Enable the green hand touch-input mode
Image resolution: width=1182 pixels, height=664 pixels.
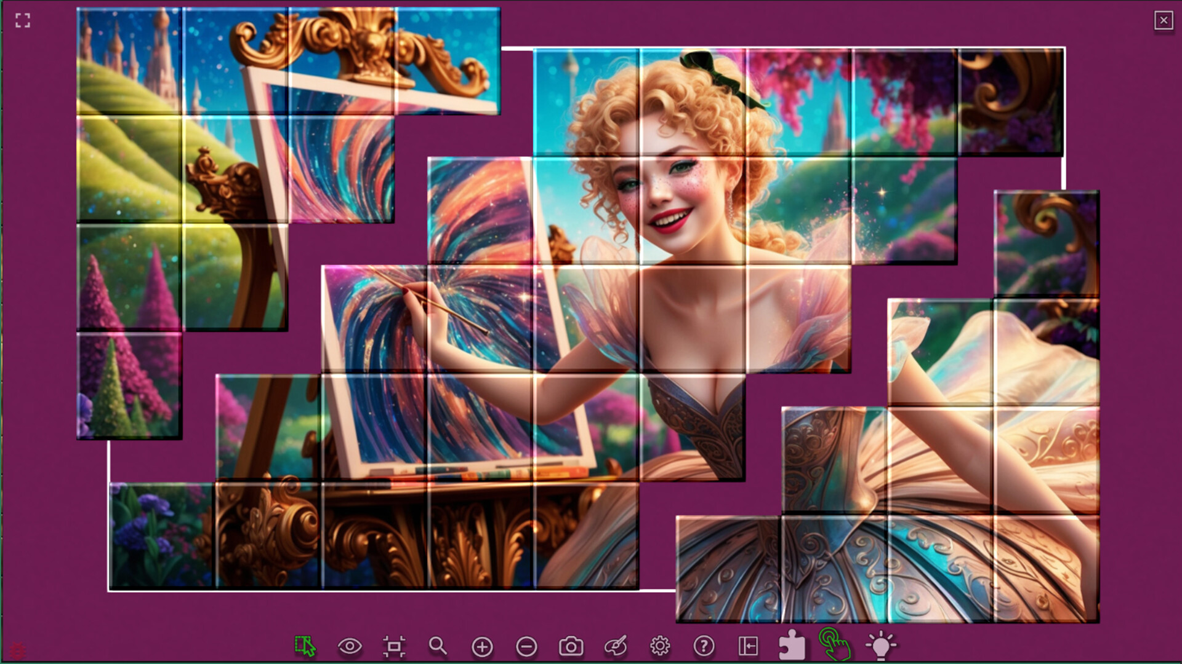click(x=835, y=644)
